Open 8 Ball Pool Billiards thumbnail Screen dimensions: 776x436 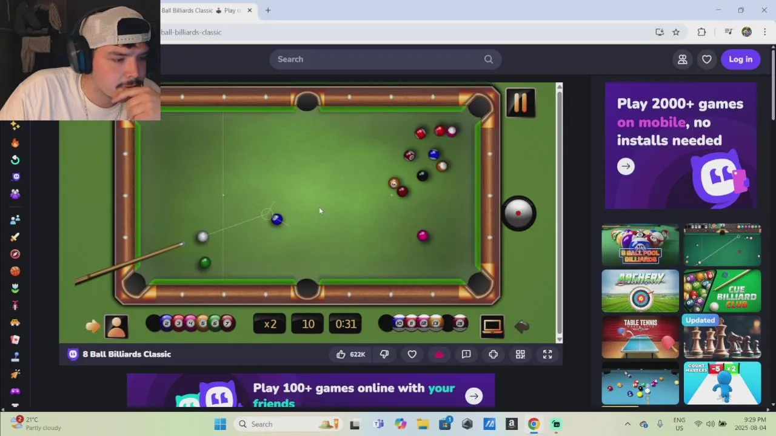tap(640, 245)
